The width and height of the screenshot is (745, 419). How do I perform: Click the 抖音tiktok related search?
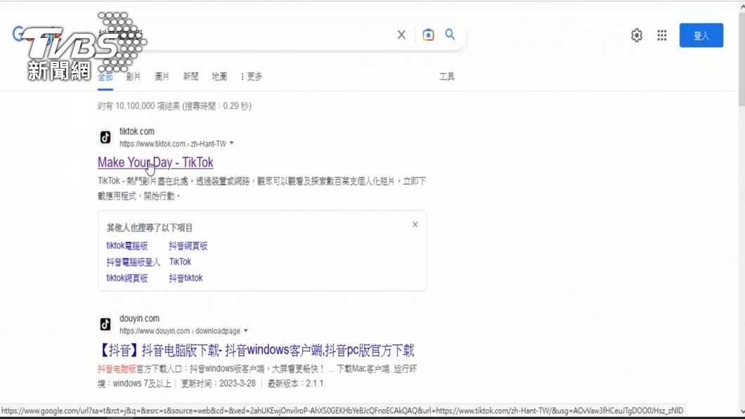[x=186, y=278]
